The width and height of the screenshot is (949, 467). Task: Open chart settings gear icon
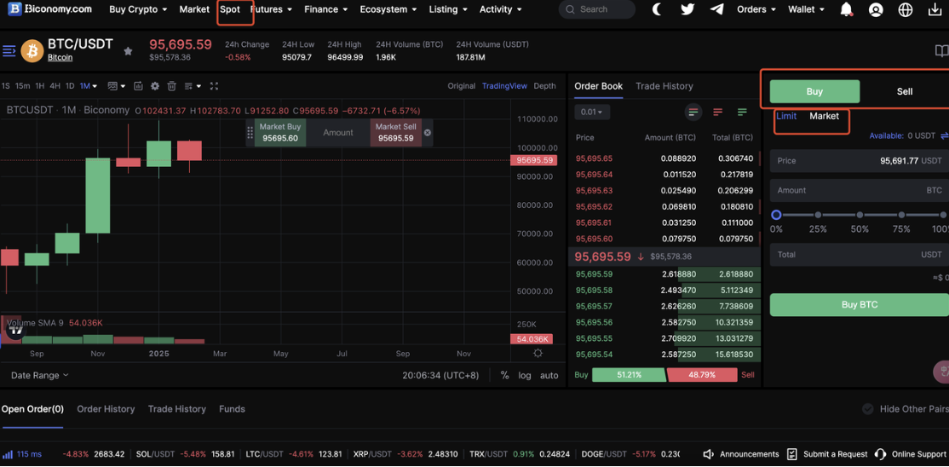pyautogui.click(x=155, y=86)
